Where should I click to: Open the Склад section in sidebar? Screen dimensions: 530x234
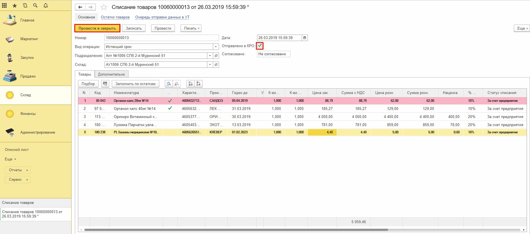click(x=25, y=95)
